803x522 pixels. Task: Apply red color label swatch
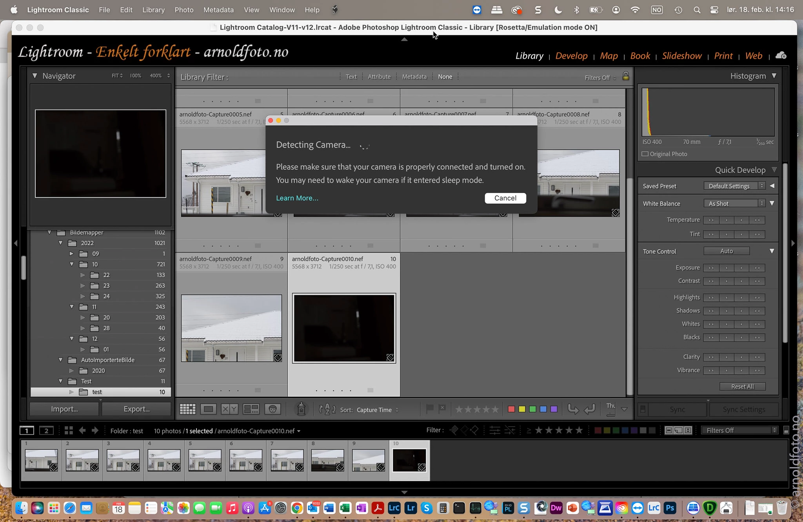[511, 409]
